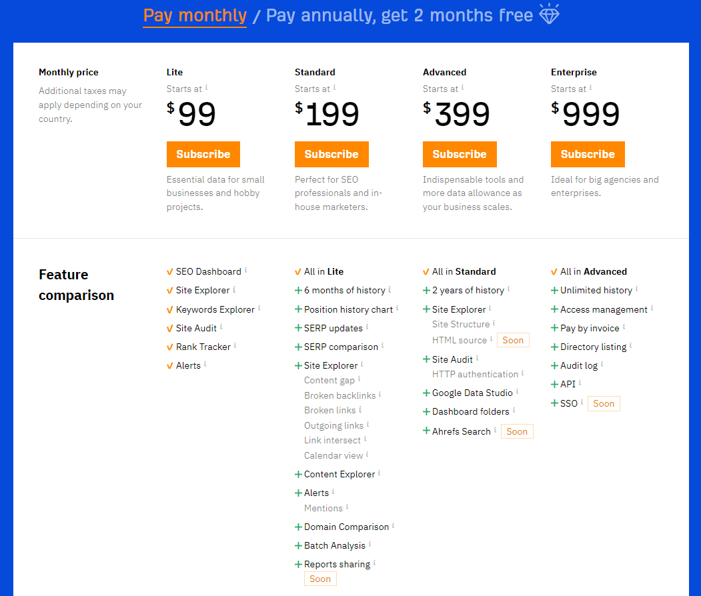Click the Soon badge next to SSO

tap(604, 403)
